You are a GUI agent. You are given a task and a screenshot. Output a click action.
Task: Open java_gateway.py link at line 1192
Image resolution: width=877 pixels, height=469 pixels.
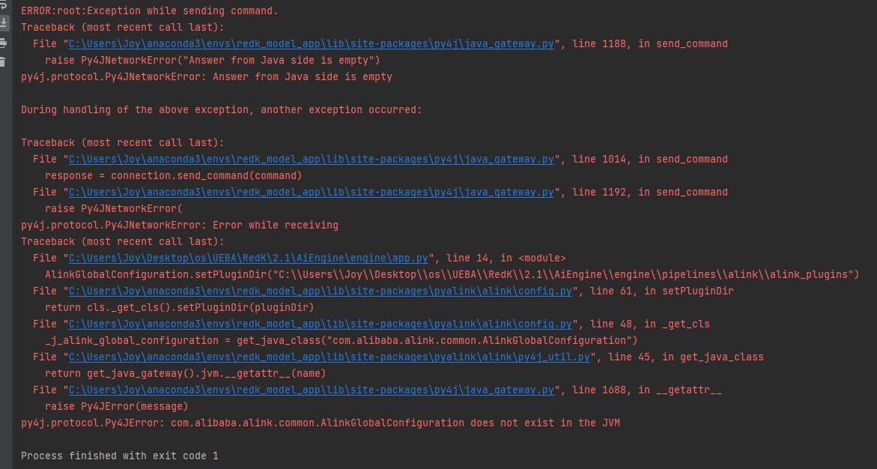point(311,192)
